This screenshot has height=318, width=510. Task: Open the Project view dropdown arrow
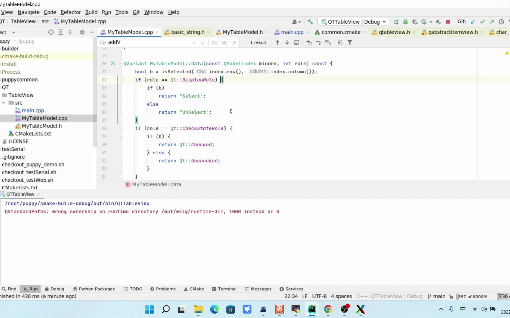tap(14, 32)
